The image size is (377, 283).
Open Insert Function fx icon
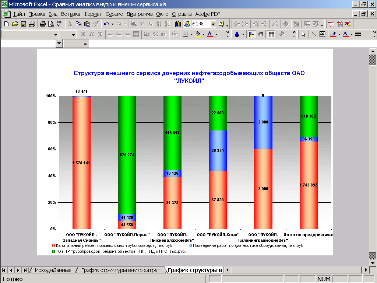tap(150, 24)
